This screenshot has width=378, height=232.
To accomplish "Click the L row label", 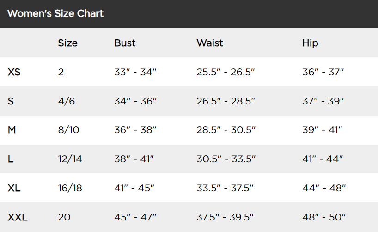I will pos(11,159).
